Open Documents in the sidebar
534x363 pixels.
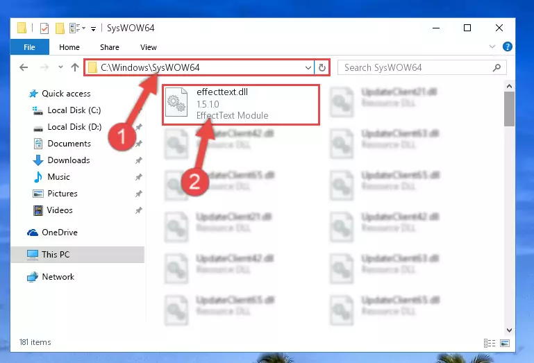coord(69,144)
